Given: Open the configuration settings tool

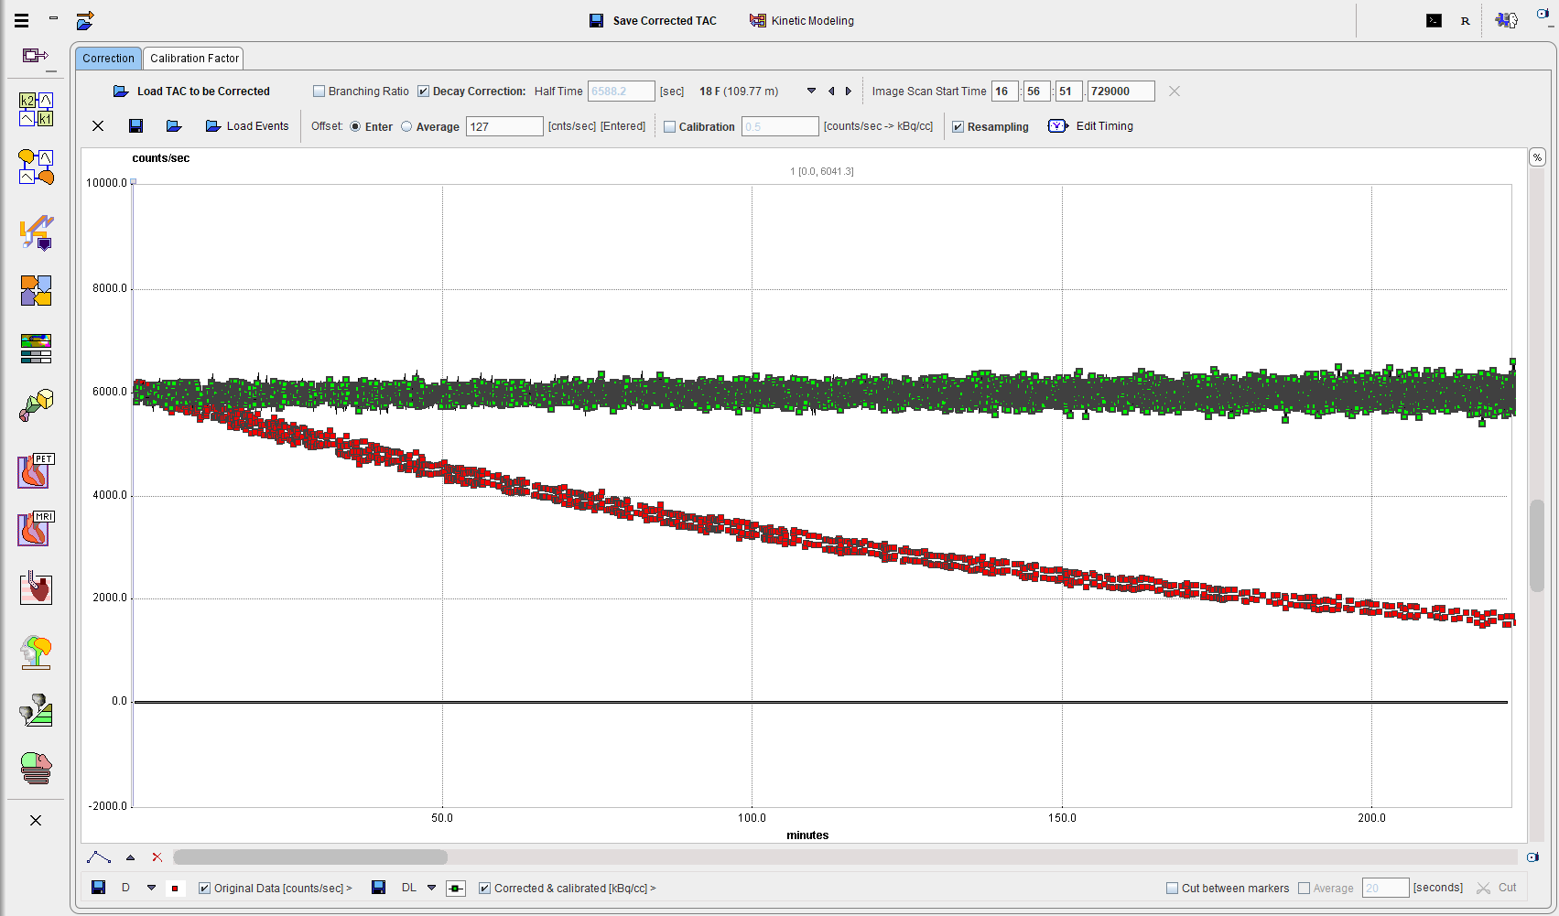Looking at the screenshot, I should 1506,20.
